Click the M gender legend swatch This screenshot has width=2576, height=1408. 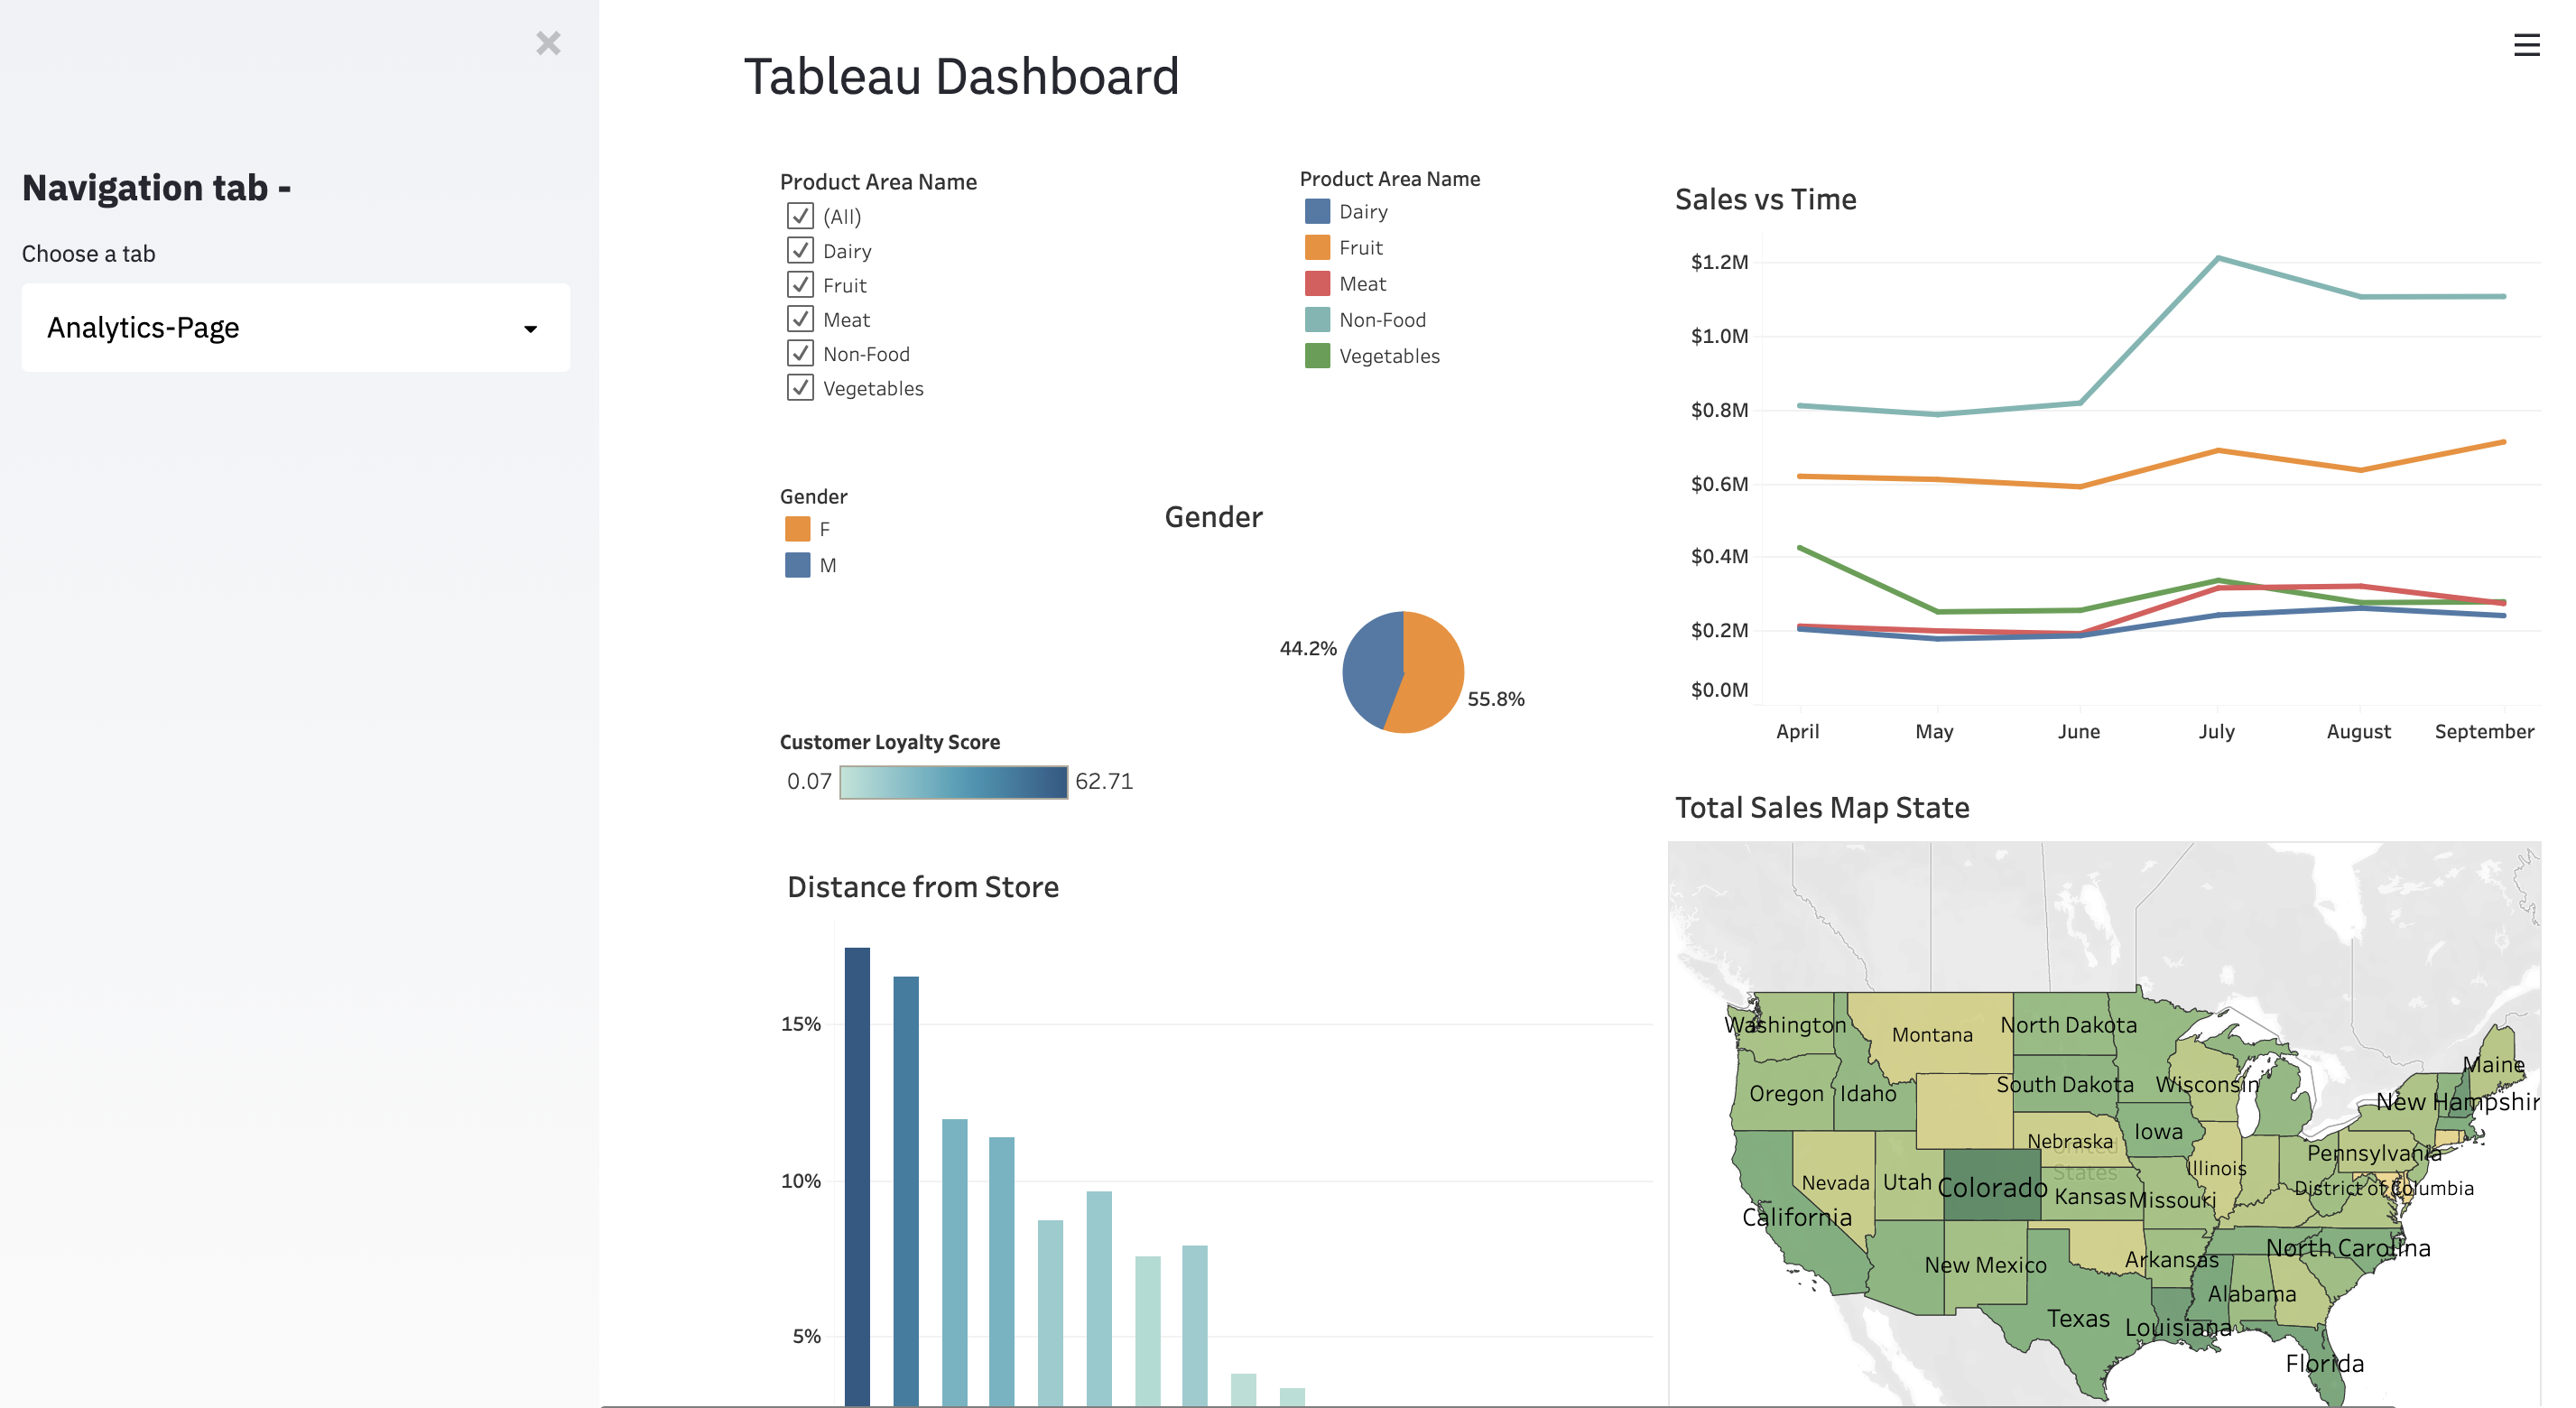(x=797, y=565)
